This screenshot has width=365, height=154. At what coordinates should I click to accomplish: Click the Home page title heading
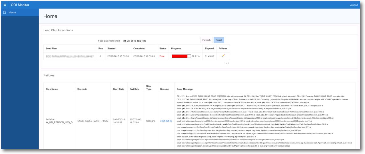click(x=50, y=17)
